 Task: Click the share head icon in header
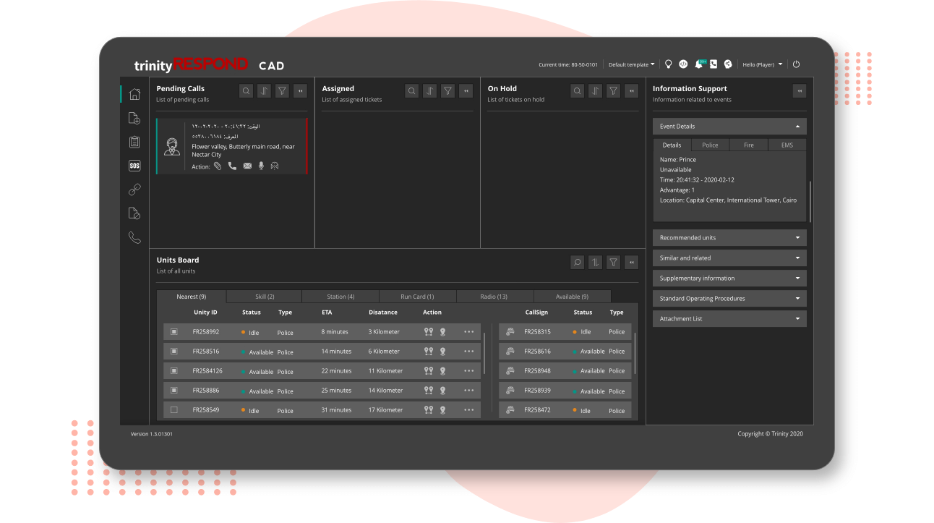click(729, 64)
